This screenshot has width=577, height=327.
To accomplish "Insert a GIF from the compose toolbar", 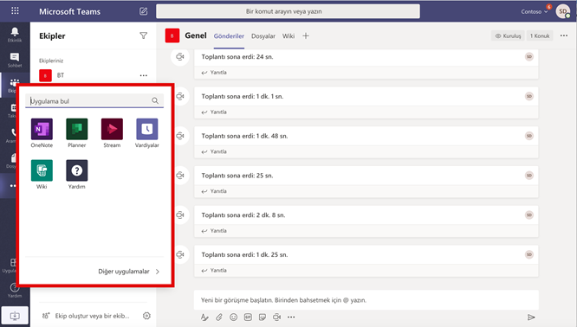I will (x=248, y=317).
